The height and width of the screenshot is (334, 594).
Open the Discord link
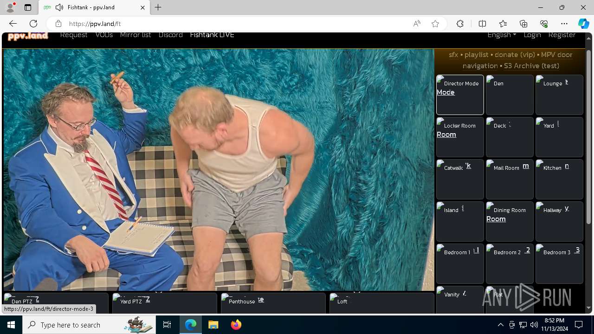point(170,35)
